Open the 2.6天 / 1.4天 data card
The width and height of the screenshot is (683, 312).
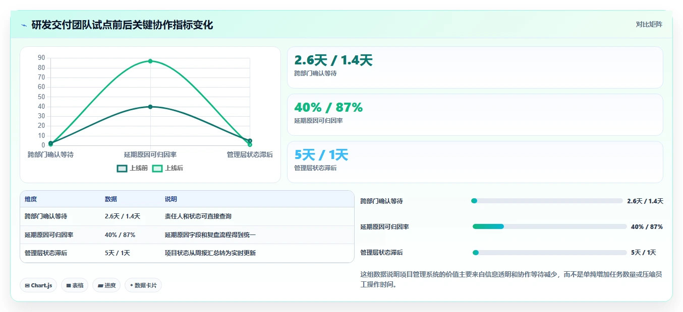click(475, 67)
